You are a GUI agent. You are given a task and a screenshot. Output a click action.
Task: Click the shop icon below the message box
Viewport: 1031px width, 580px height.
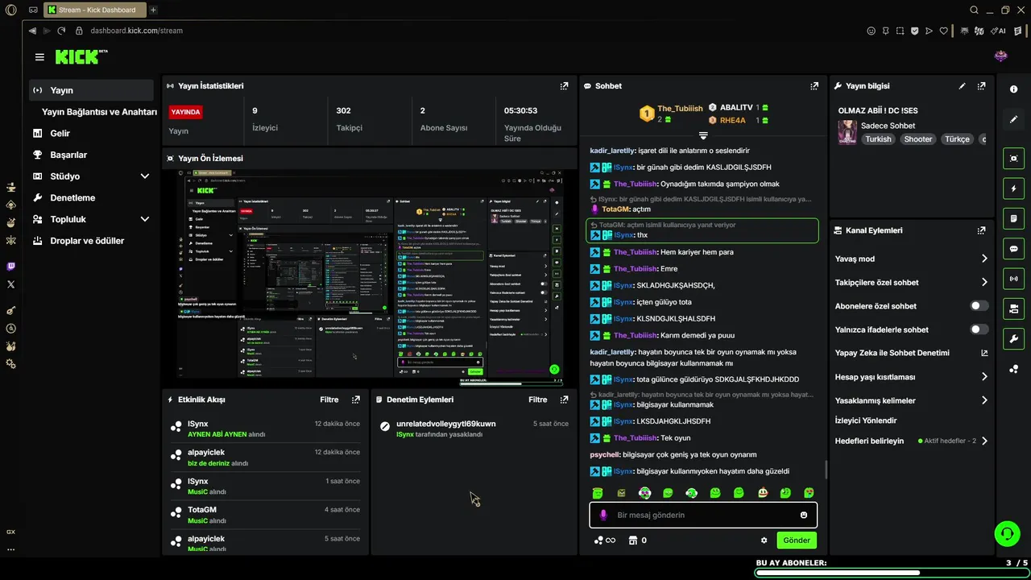[x=632, y=541]
